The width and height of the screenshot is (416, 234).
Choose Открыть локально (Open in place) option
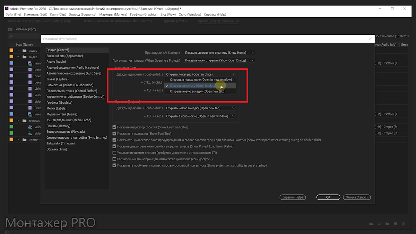[x=200, y=86]
